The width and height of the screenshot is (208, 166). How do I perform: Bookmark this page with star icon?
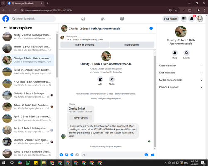pyautogui.click(x=176, y=10)
